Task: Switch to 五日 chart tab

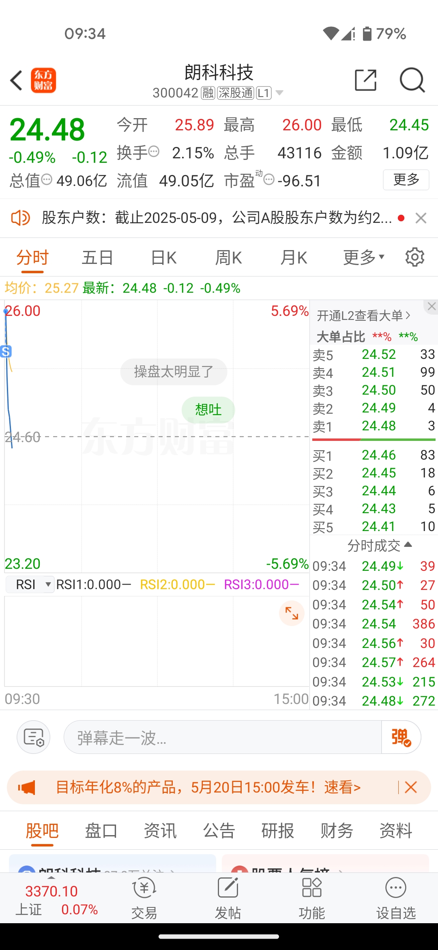Action: pos(97,257)
